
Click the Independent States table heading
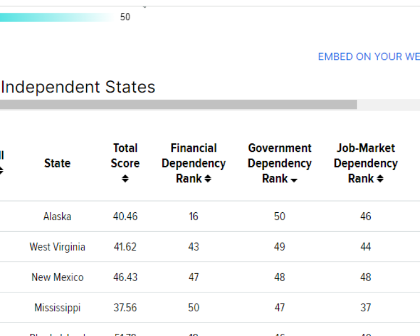[x=78, y=87]
